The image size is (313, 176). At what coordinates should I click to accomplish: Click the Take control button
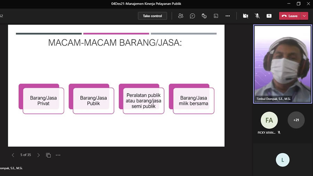[x=152, y=16]
